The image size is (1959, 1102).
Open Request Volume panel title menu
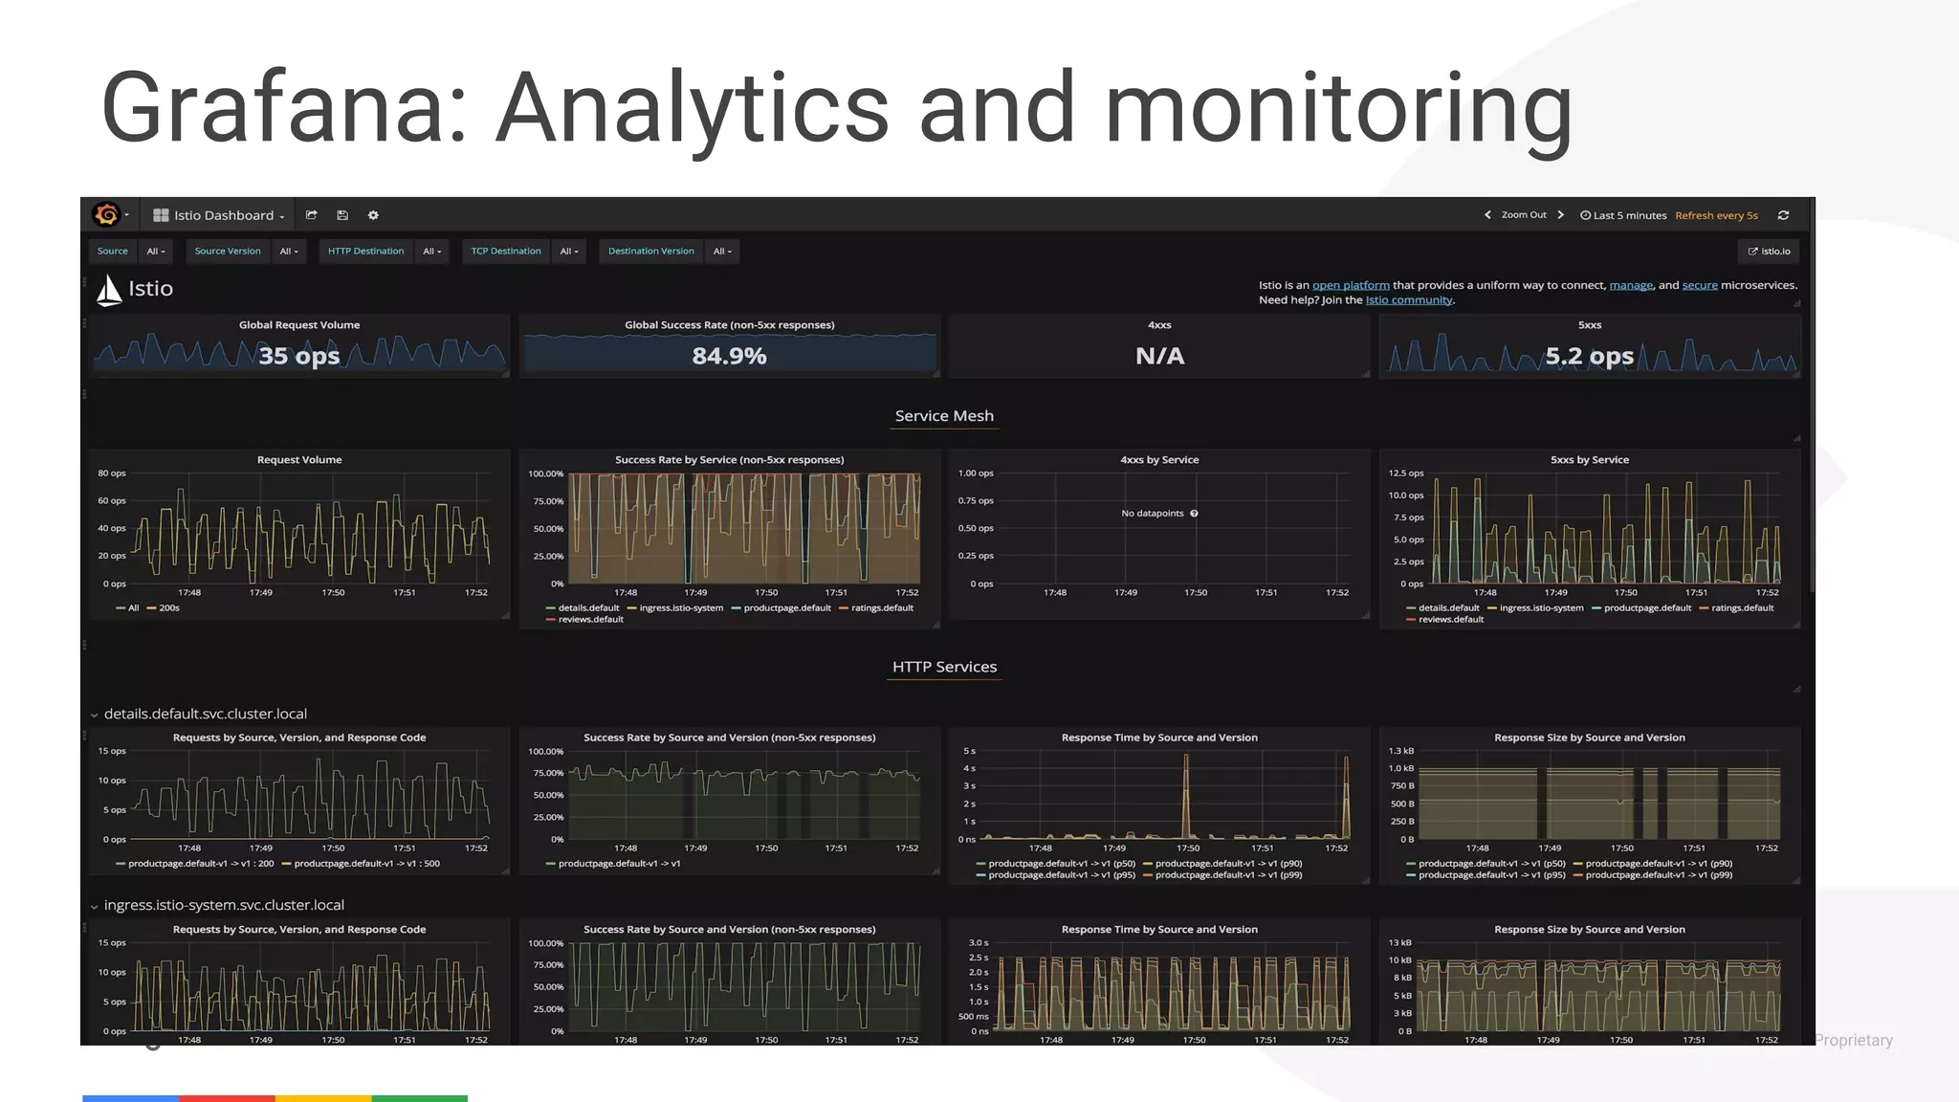click(x=299, y=460)
